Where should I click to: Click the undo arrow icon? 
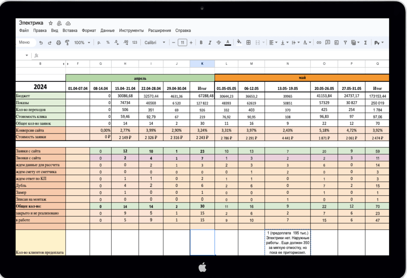pos(41,43)
